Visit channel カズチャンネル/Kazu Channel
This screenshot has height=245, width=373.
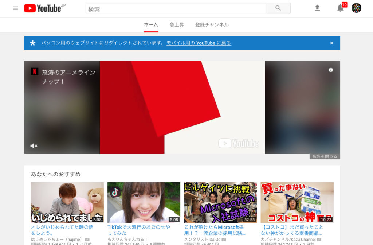[288, 239]
